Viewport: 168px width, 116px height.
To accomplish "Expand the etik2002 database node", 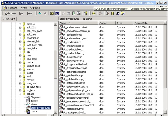I will (20, 27).
